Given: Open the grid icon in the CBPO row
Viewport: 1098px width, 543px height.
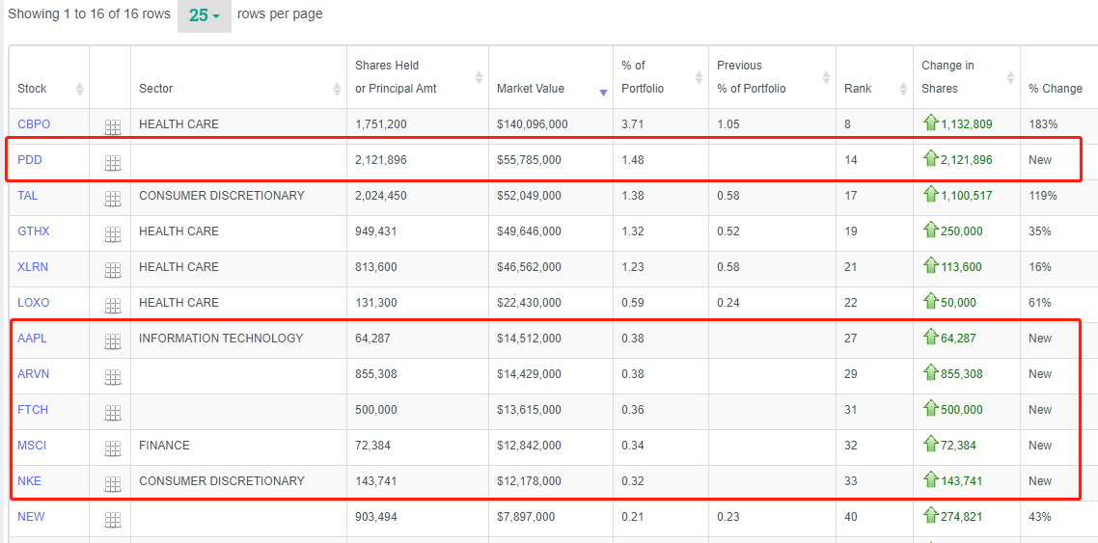Looking at the screenshot, I should coord(113,127).
